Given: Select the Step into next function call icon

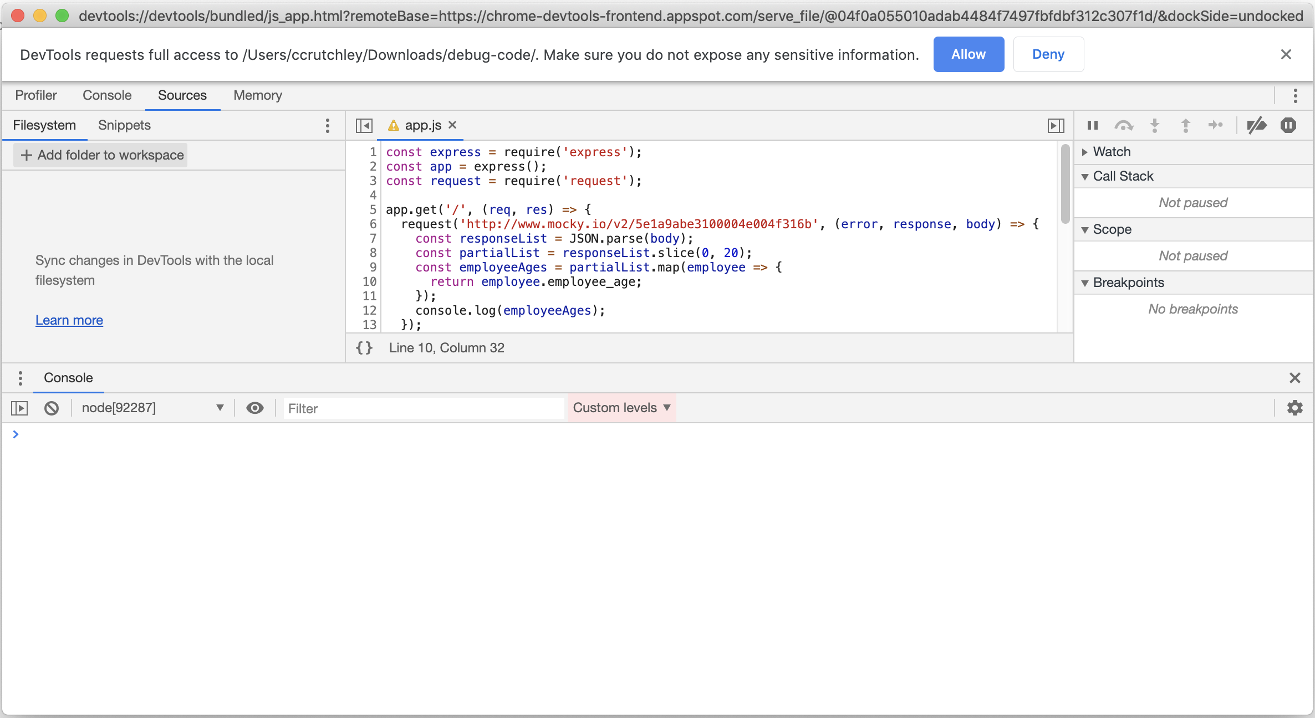Looking at the screenshot, I should (1154, 125).
